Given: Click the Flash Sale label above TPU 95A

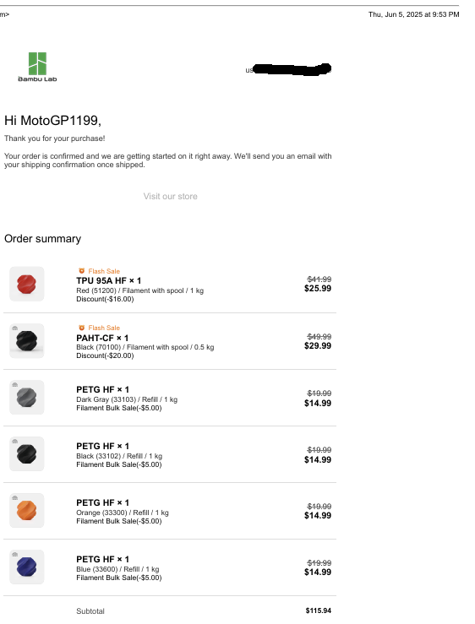Looking at the screenshot, I should click(x=104, y=271).
